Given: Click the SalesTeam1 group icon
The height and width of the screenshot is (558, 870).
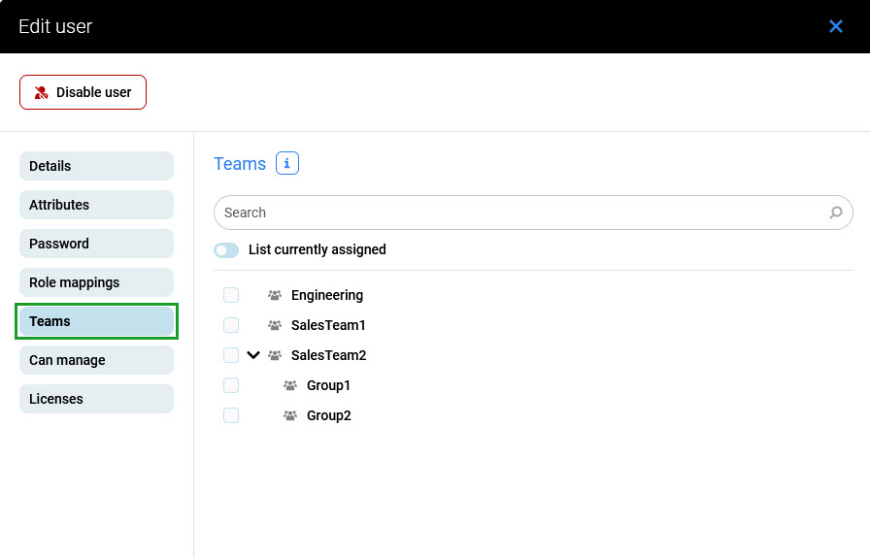Looking at the screenshot, I should tap(275, 325).
